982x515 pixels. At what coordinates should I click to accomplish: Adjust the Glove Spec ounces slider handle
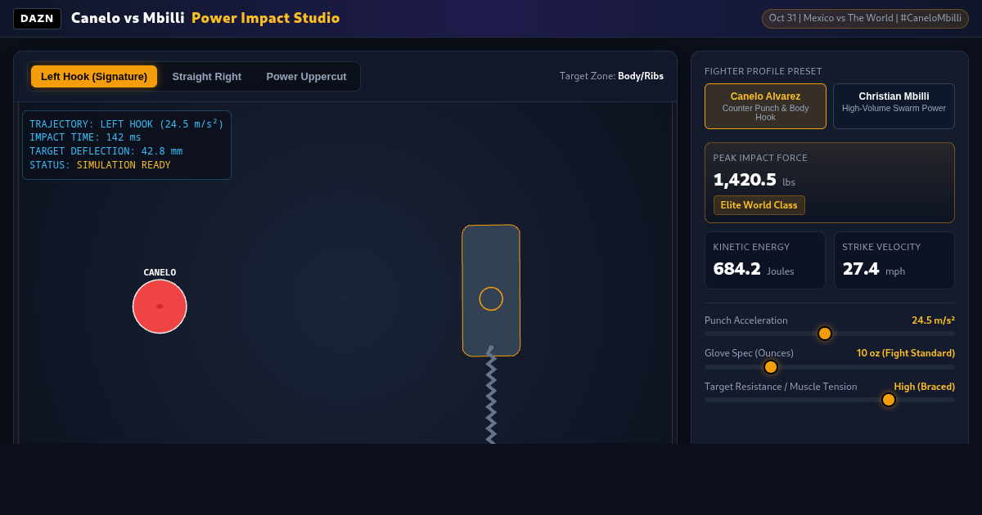[771, 367]
